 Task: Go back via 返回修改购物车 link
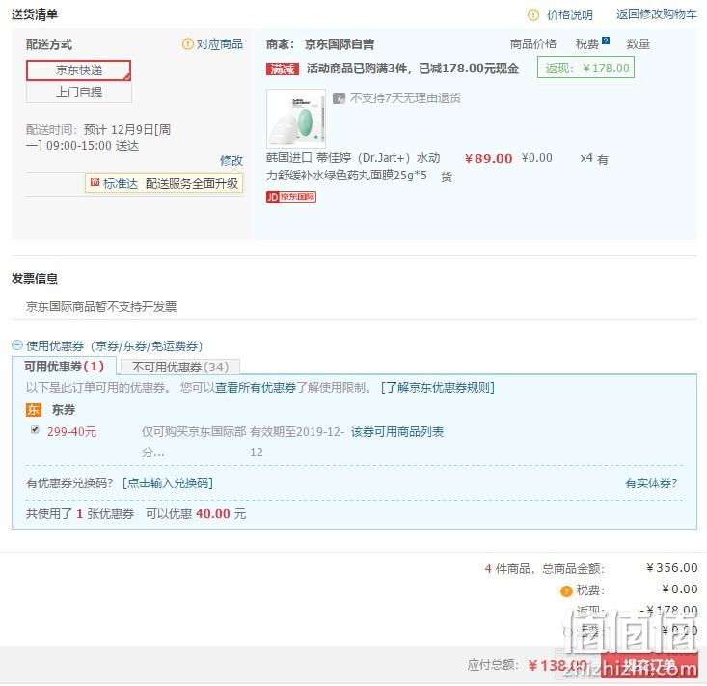click(x=657, y=14)
